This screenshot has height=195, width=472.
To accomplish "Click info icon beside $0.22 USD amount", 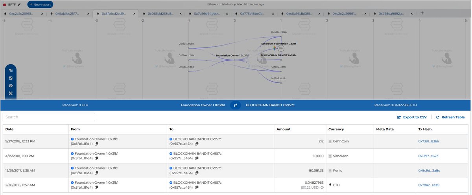I will (x=323, y=188).
